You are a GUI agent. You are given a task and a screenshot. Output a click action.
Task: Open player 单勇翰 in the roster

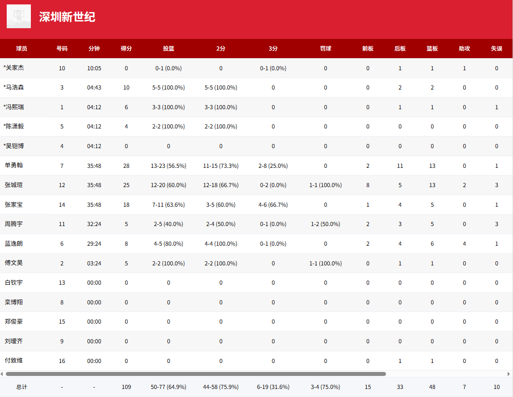pyautogui.click(x=14, y=166)
